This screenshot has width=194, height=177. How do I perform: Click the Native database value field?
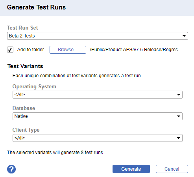pos(98,116)
